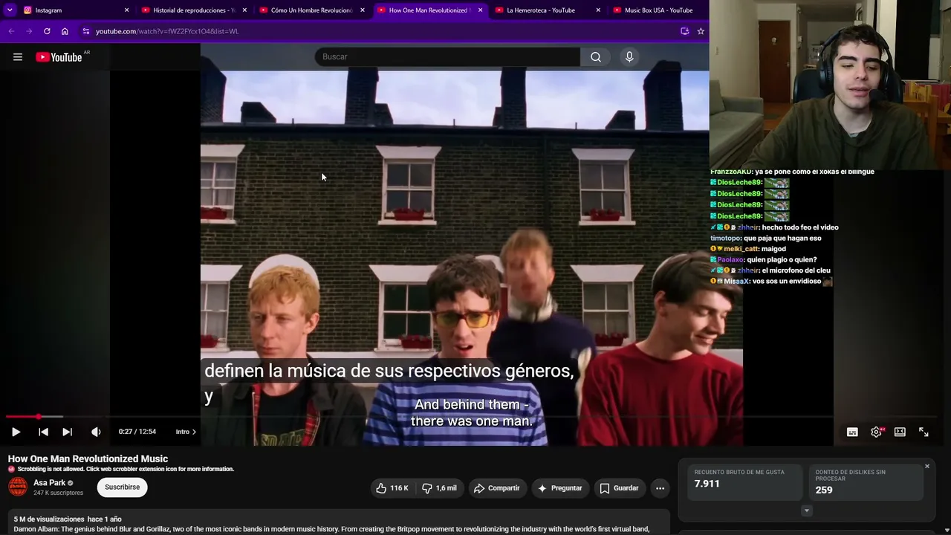This screenshot has height=535, width=951.
Task: Subscribe with the Suscribirse button
Action: point(122,487)
